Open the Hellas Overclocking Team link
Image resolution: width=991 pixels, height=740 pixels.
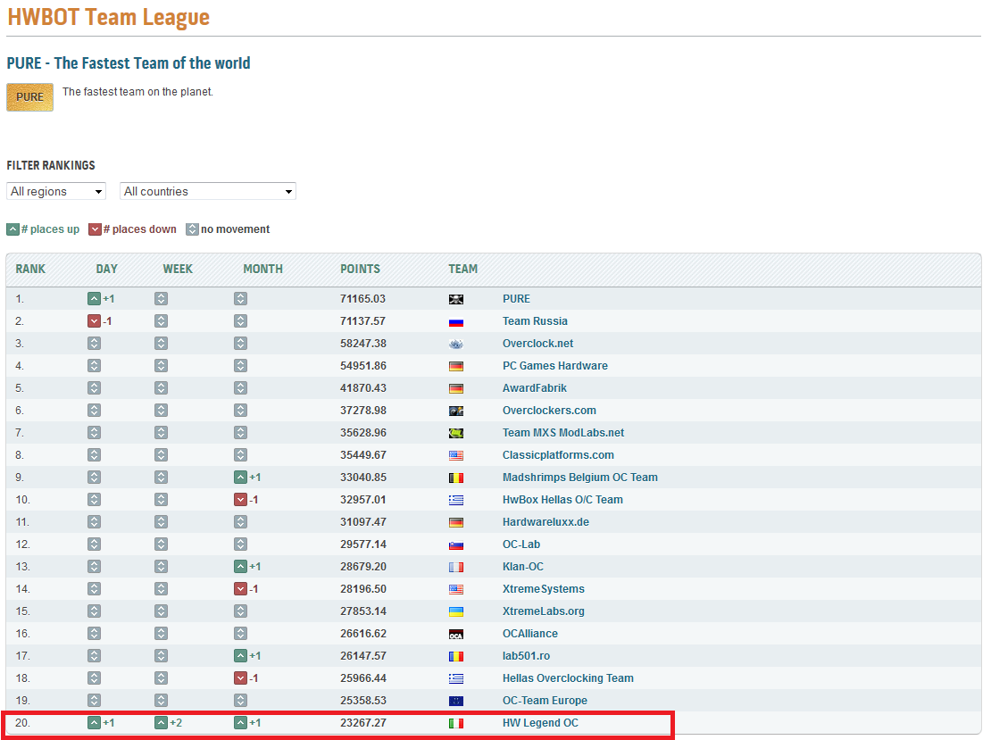pyautogui.click(x=568, y=678)
